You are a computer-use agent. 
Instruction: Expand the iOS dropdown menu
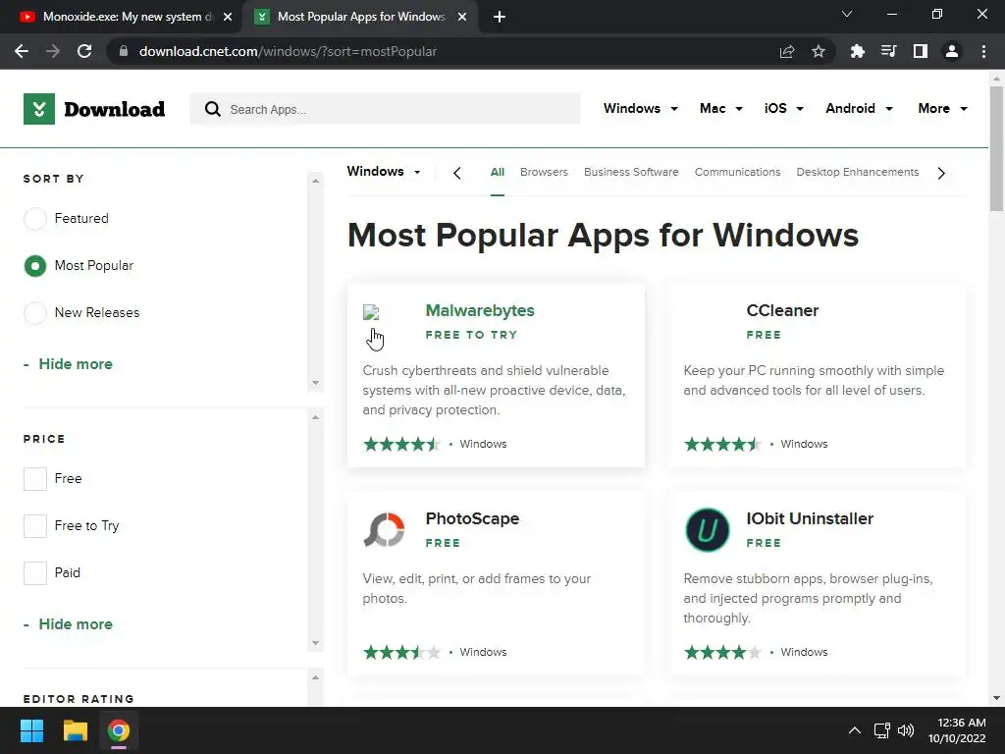pos(783,108)
